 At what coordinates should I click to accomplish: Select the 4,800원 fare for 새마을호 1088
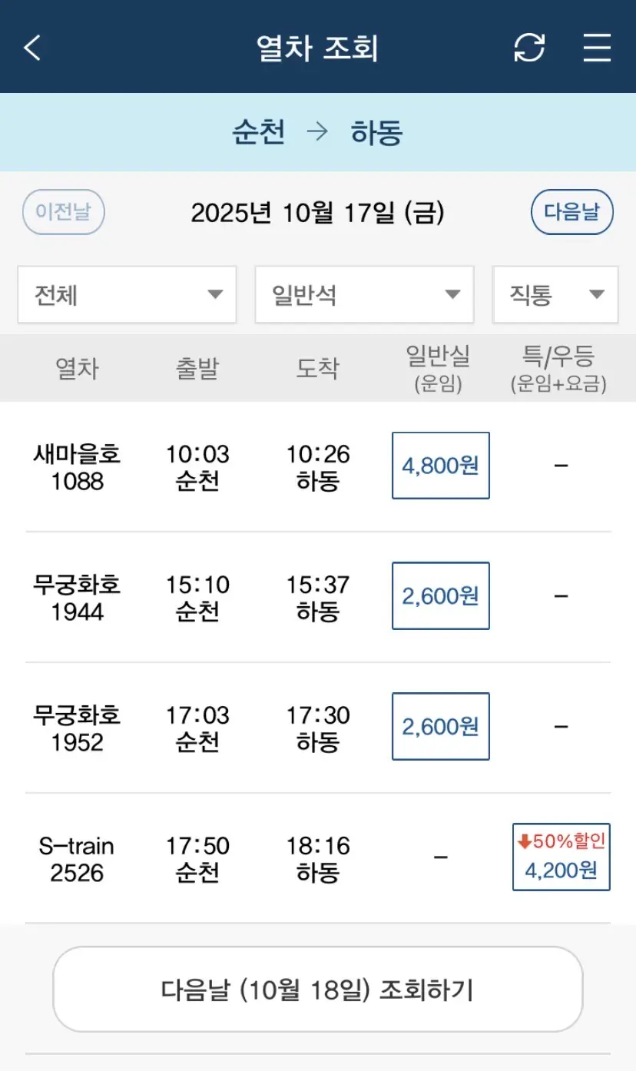point(441,466)
